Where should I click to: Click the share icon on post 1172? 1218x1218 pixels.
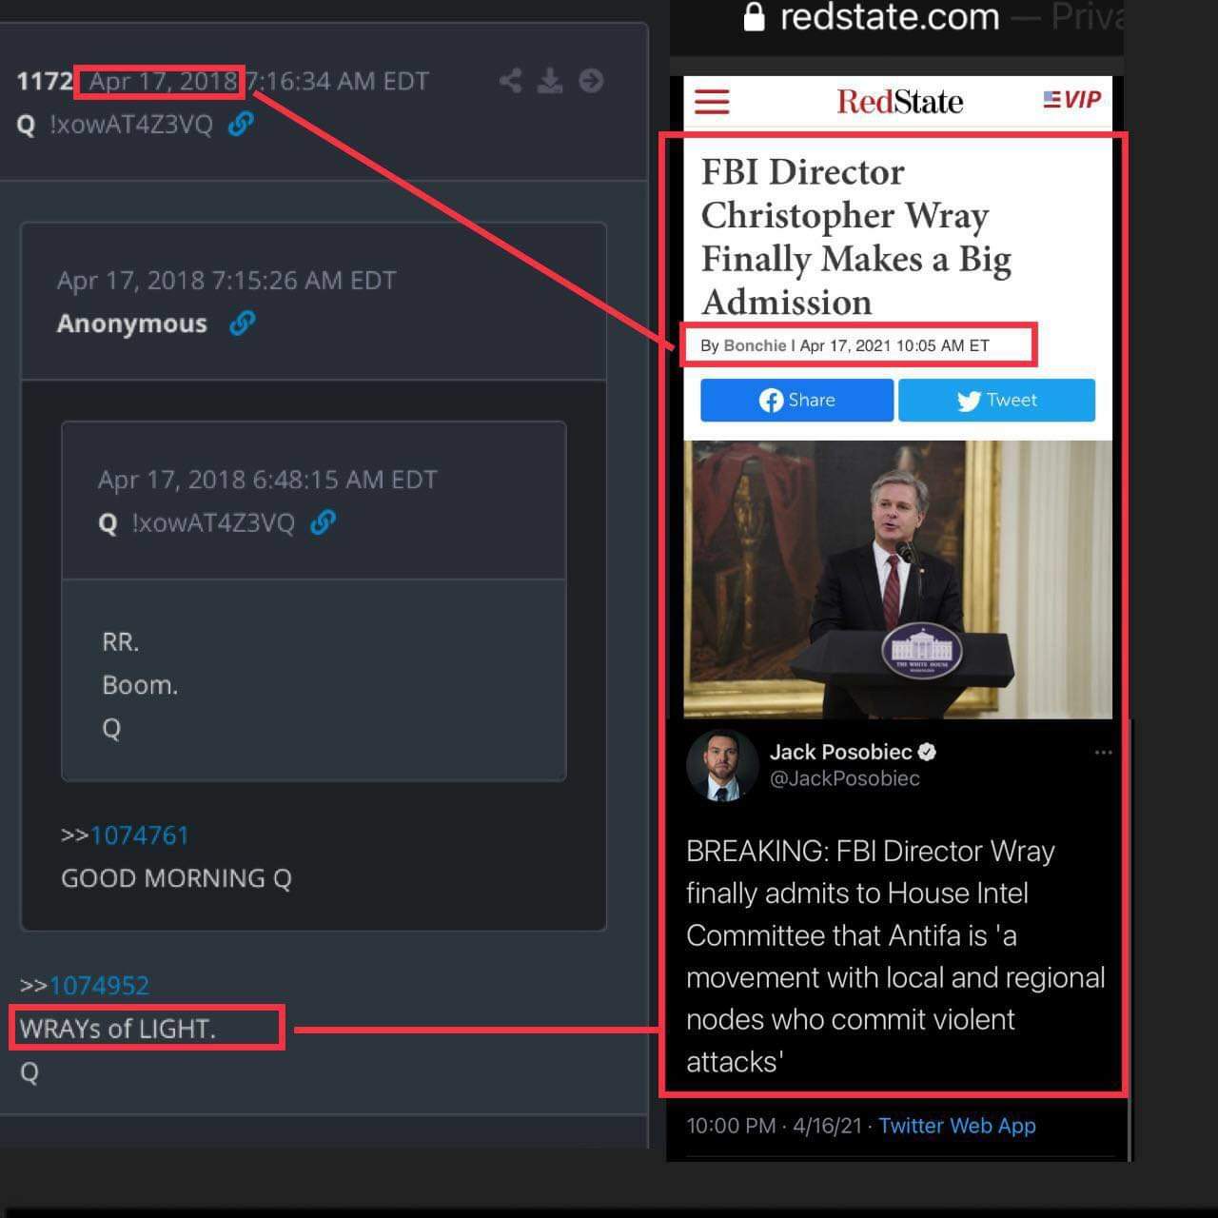(x=511, y=81)
